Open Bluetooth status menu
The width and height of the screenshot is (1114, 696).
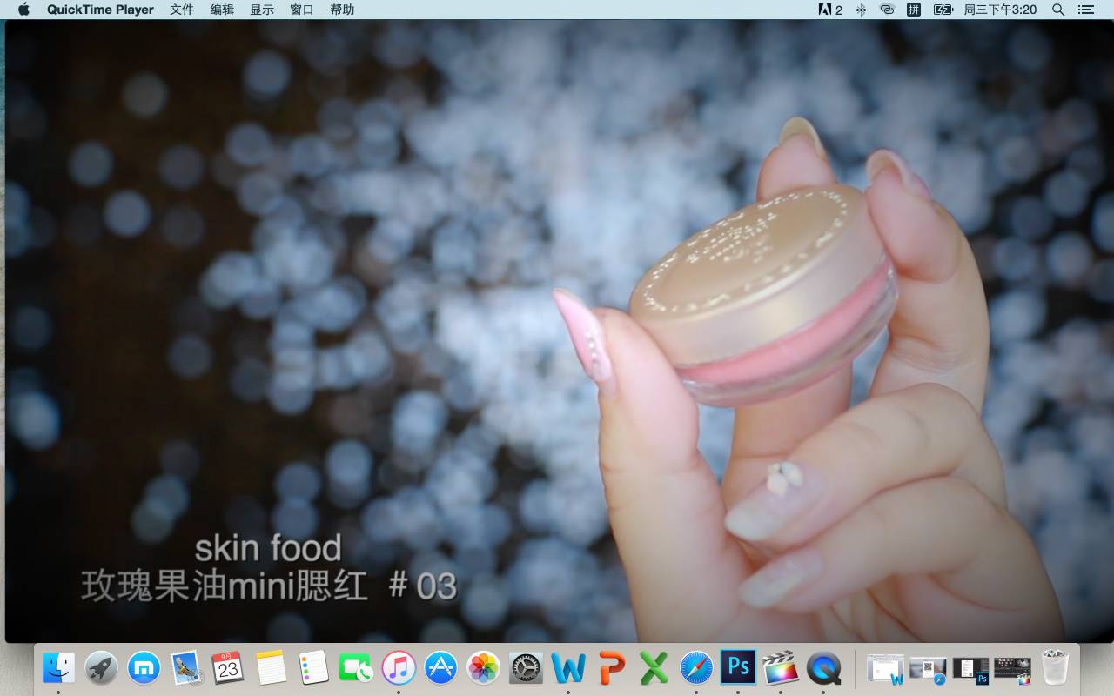[x=861, y=10]
